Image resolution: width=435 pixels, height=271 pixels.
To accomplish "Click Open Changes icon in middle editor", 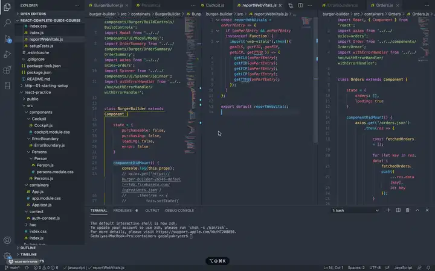I will tap(291, 5).
